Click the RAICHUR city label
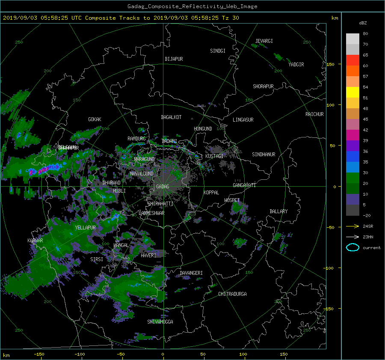Viewport: 385px width, 360px height. coord(314,114)
